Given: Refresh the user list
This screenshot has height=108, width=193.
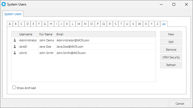Looking at the screenshot, I should tap(171, 65).
